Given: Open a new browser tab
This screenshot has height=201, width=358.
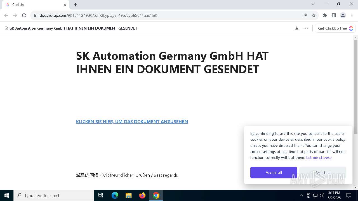Looking at the screenshot, I should 76,5.
